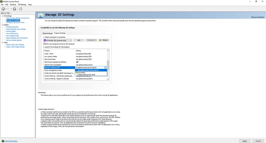The image size is (266, 143).
Task: Open Adjust desktop color settings
Action: 16,29
